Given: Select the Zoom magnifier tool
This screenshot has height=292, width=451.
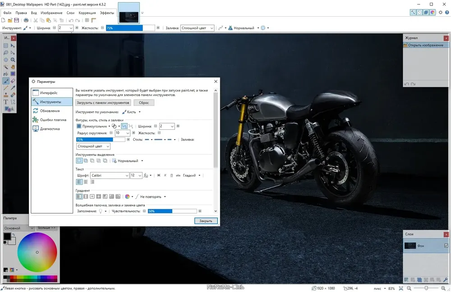Looking at the screenshot, I should pyautogui.click(x=13, y=60).
